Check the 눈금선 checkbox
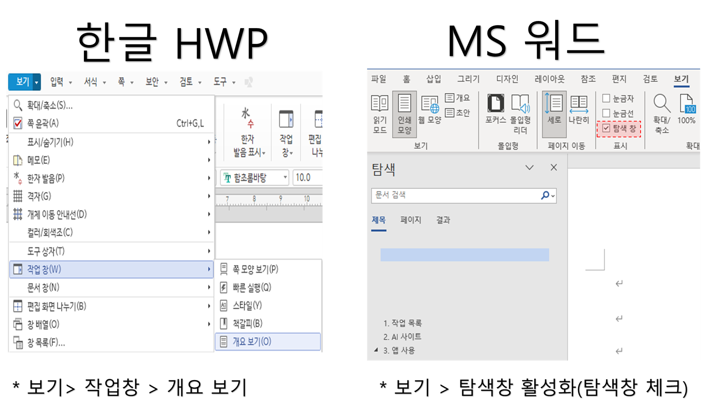Screen dimensions: 714x412 pyautogui.click(x=606, y=113)
